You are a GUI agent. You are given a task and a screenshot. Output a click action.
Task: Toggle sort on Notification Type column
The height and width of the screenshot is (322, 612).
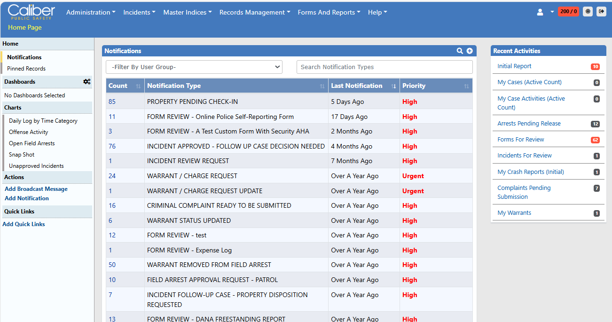tap(322, 86)
